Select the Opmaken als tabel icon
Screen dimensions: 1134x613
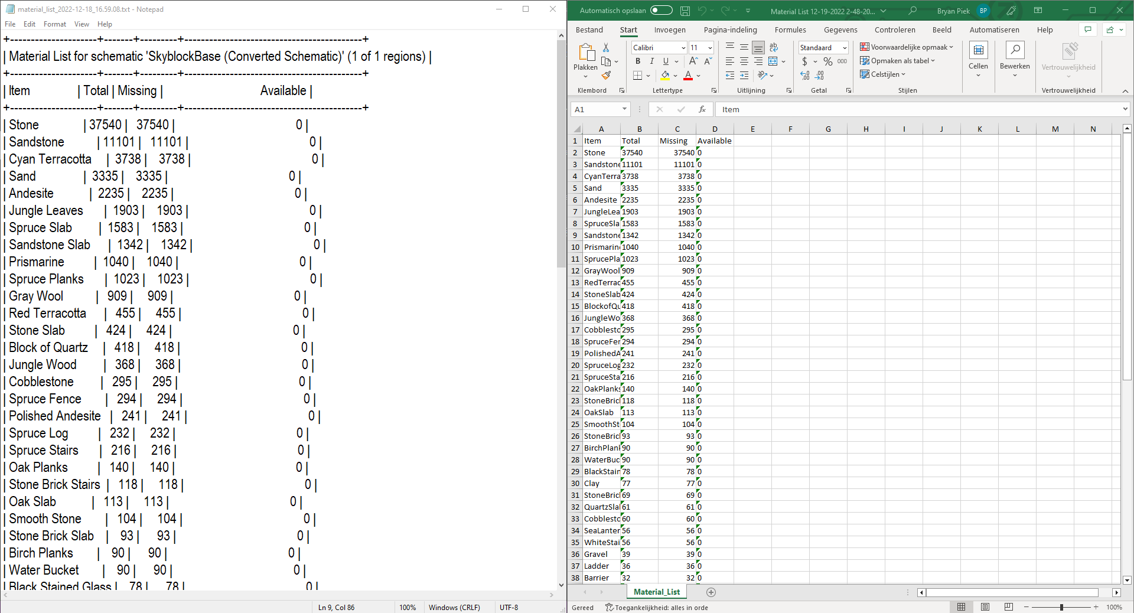[x=865, y=61]
